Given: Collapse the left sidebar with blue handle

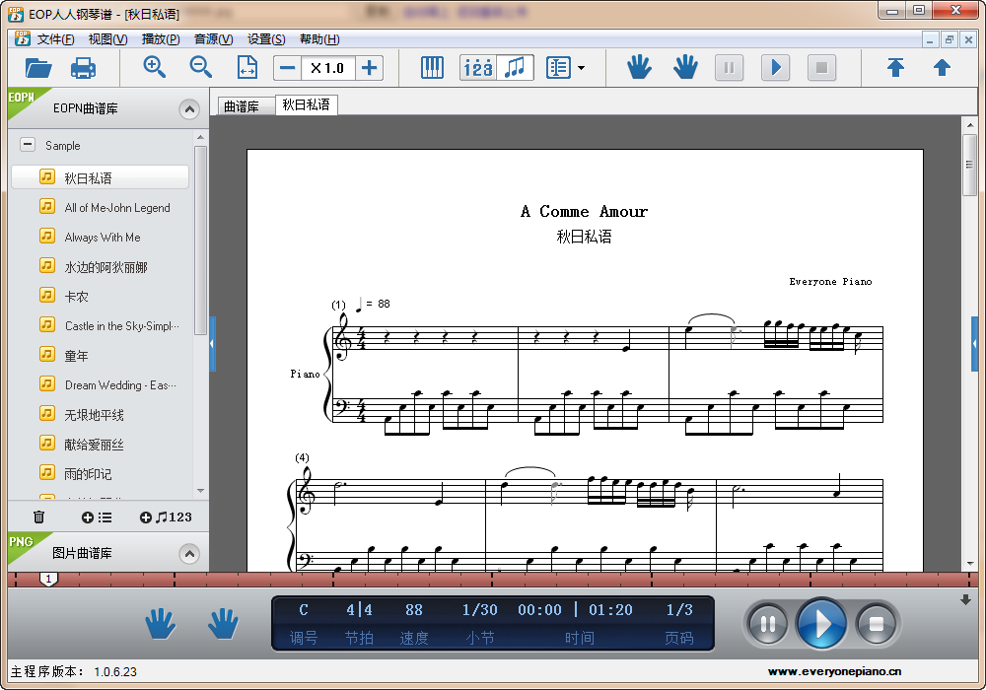Looking at the screenshot, I should coord(213,344).
